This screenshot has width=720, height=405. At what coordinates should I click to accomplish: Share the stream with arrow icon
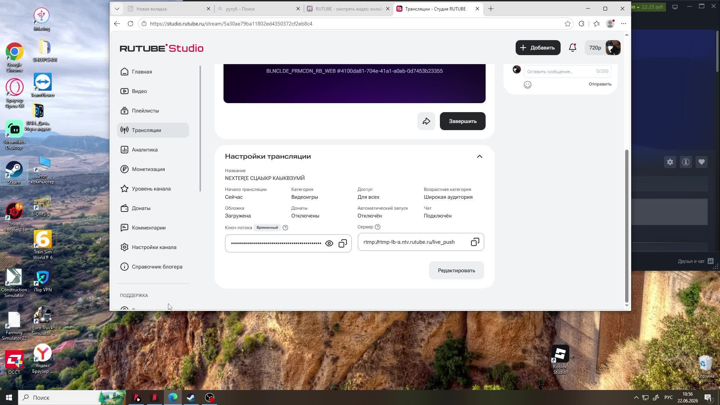click(x=426, y=121)
